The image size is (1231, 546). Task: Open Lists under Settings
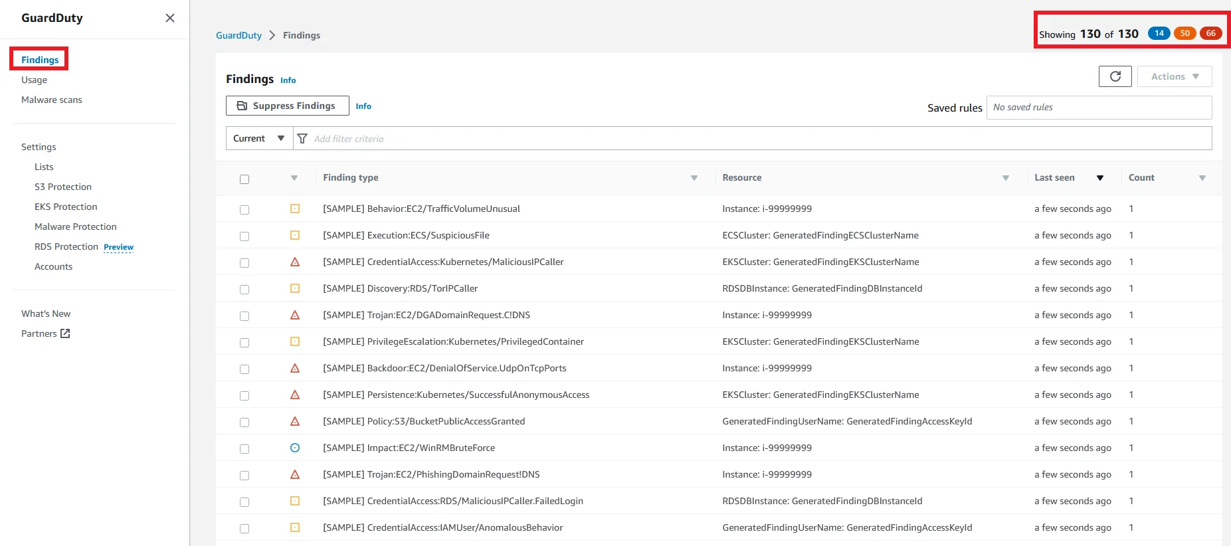pyautogui.click(x=44, y=167)
